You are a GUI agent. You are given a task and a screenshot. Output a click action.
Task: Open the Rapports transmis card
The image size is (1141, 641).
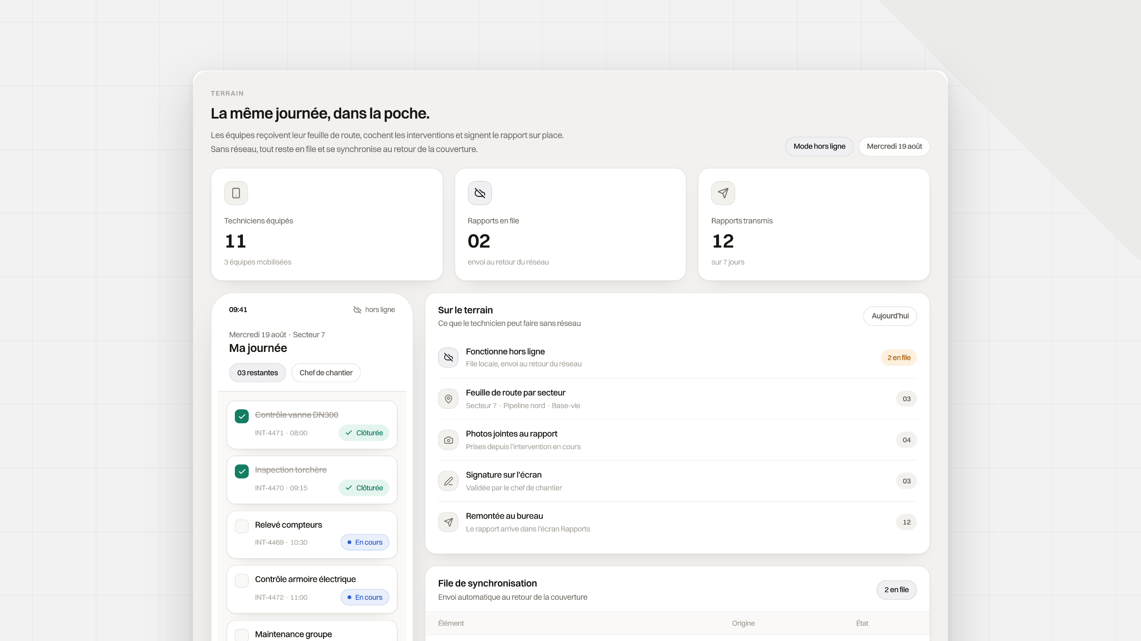point(814,224)
